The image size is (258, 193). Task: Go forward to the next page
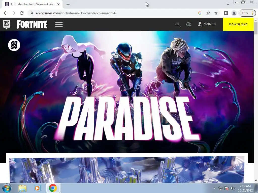(14, 13)
